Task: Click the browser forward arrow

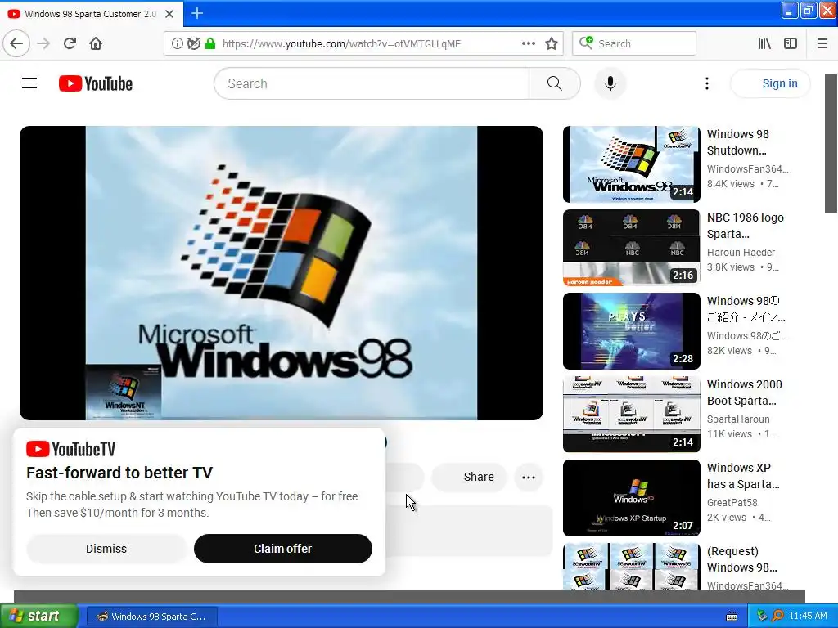Action: 43,43
